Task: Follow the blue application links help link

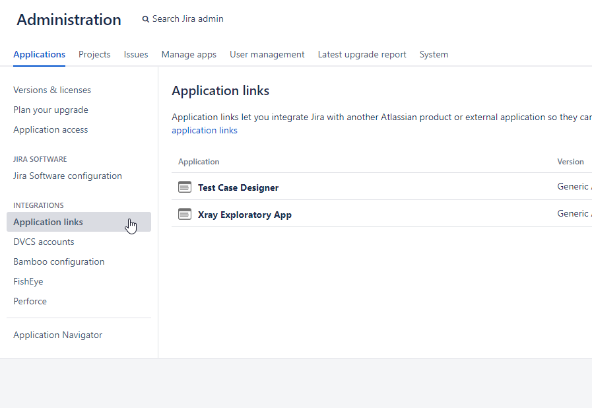Action: click(x=204, y=130)
